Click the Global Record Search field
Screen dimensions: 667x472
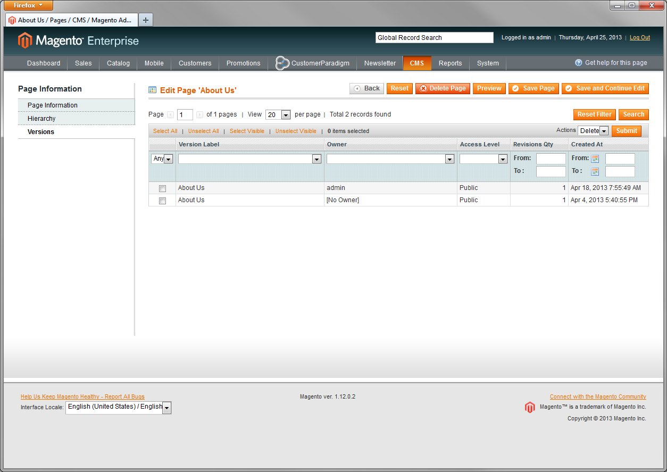pos(435,38)
